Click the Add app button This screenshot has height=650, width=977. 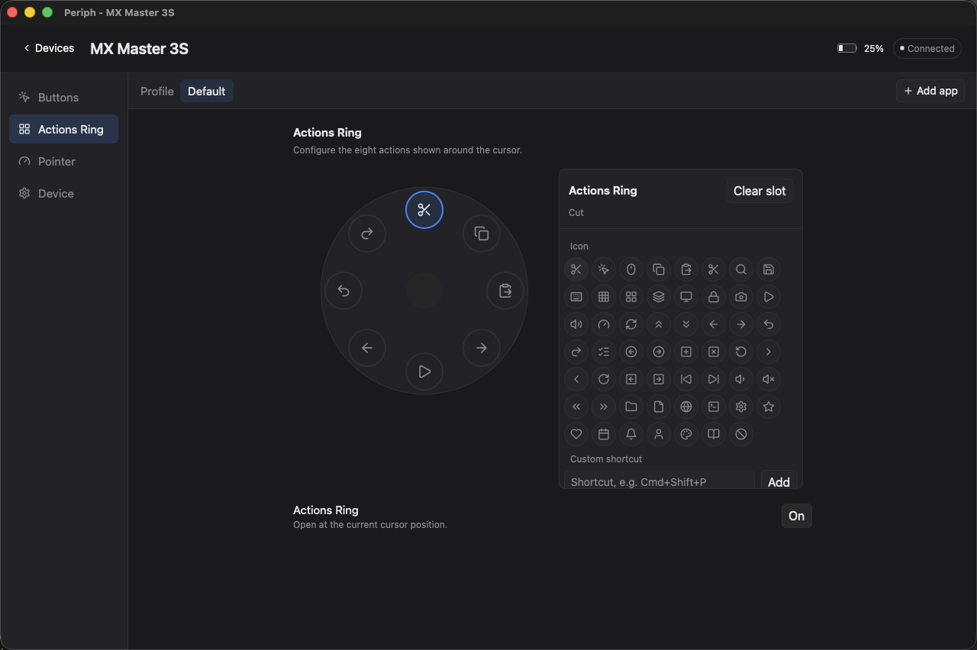click(x=930, y=91)
